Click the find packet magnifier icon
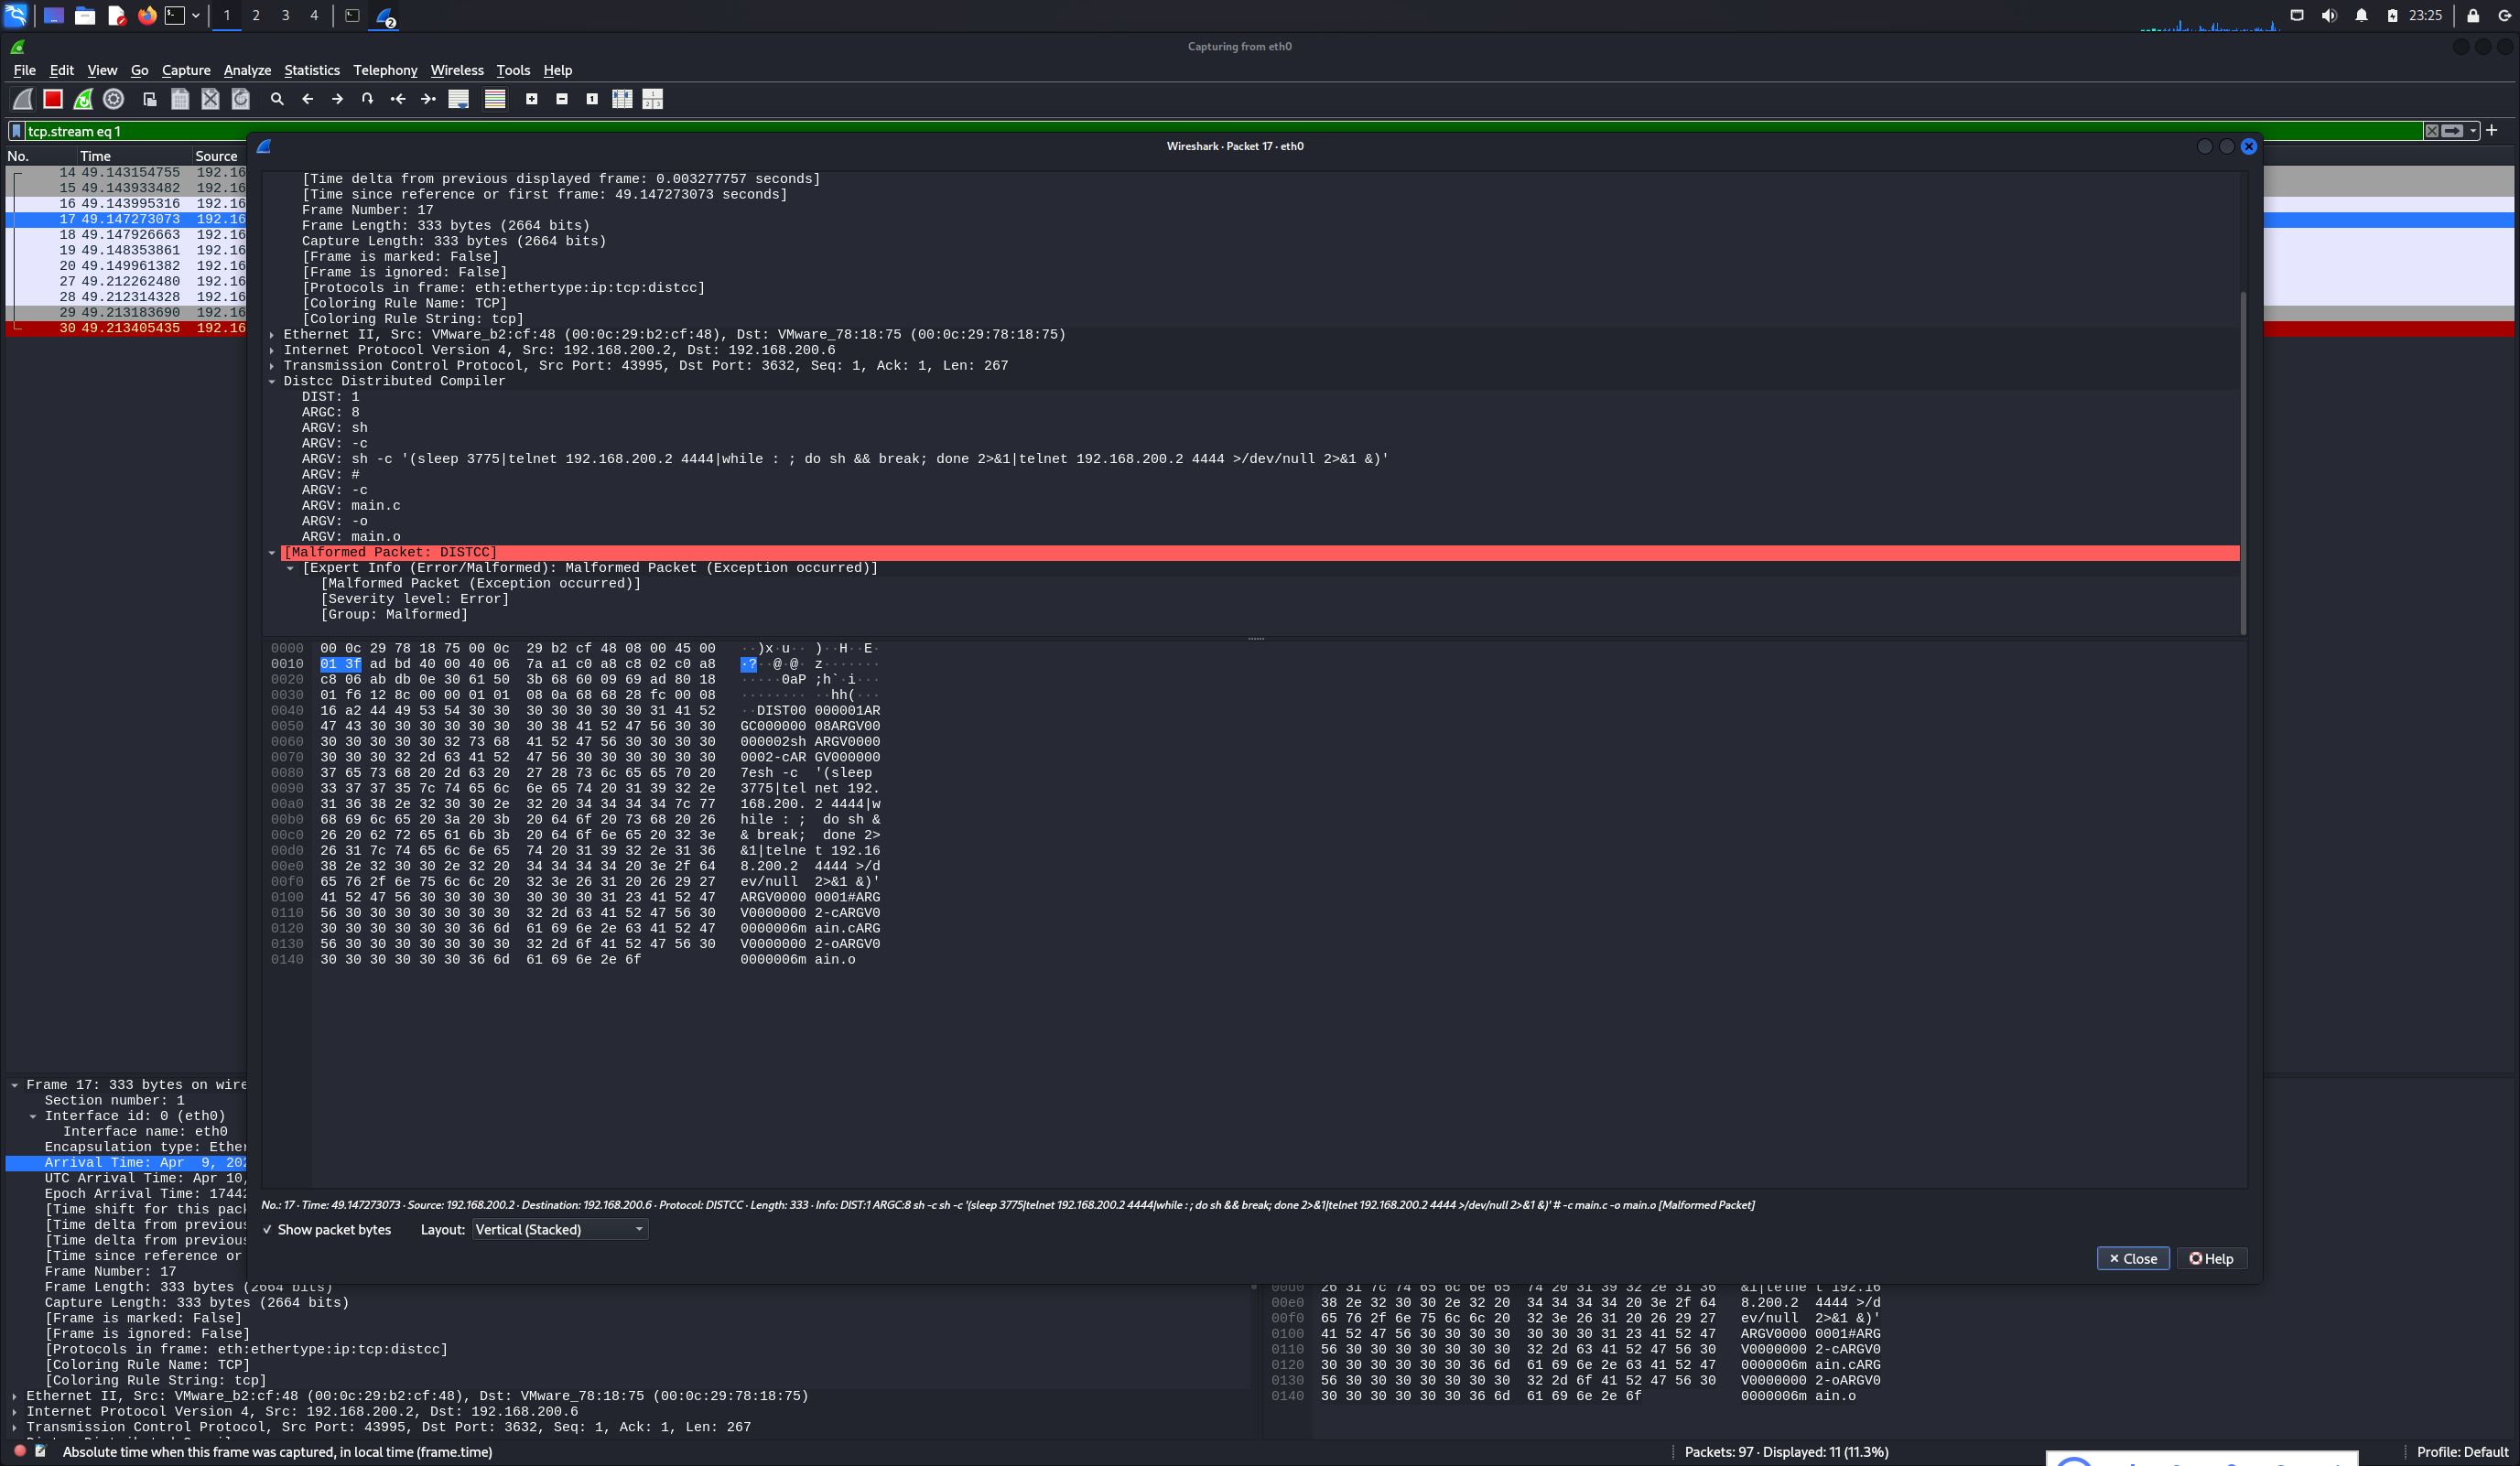The image size is (2520, 1466). click(x=277, y=99)
